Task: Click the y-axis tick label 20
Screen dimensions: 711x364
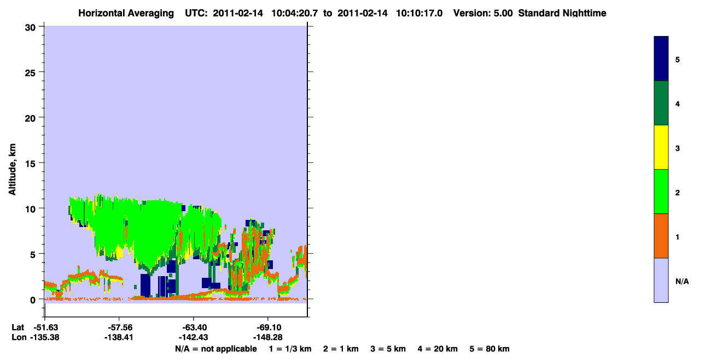Action: pyautogui.click(x=32, y=118)
